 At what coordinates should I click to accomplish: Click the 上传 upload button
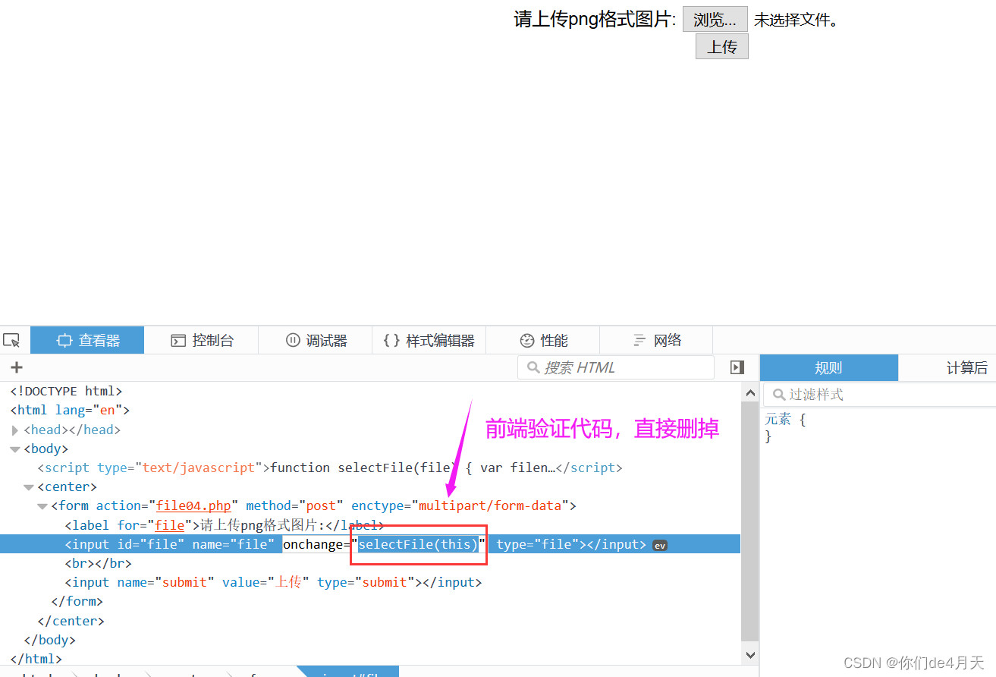click(x=721, y=46)
